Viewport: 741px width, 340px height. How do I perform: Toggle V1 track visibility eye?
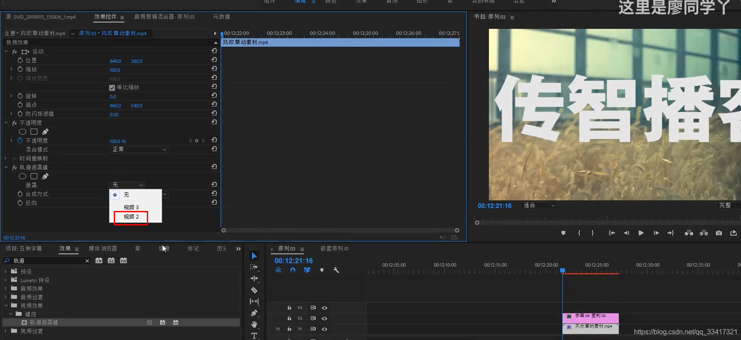coord(324,329)
